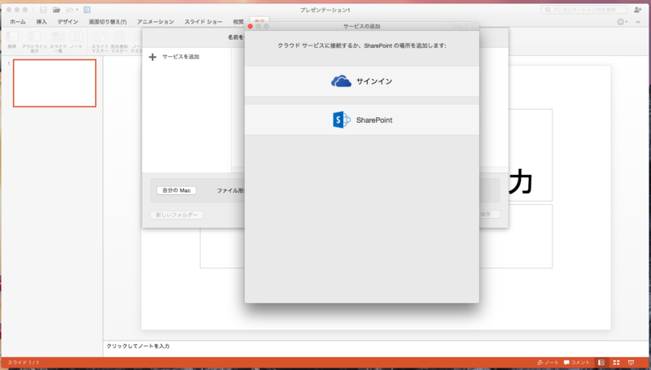
Task: Click the SharePoint logo icon
Action: (342, 120)
